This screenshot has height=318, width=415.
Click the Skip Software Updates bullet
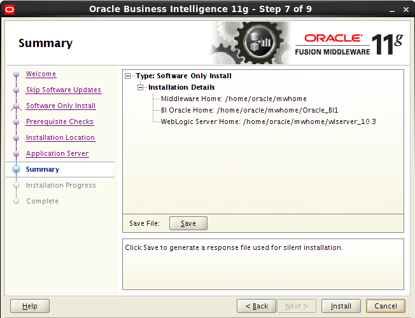click(16, 90)
